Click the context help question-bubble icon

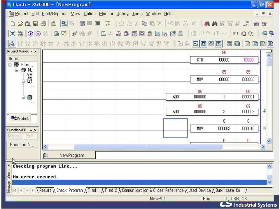click(x=108, y=24)
